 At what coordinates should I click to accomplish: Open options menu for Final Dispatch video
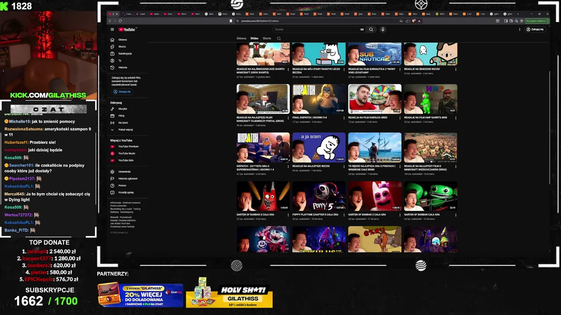pyautogui.click(x=344, y=118)
